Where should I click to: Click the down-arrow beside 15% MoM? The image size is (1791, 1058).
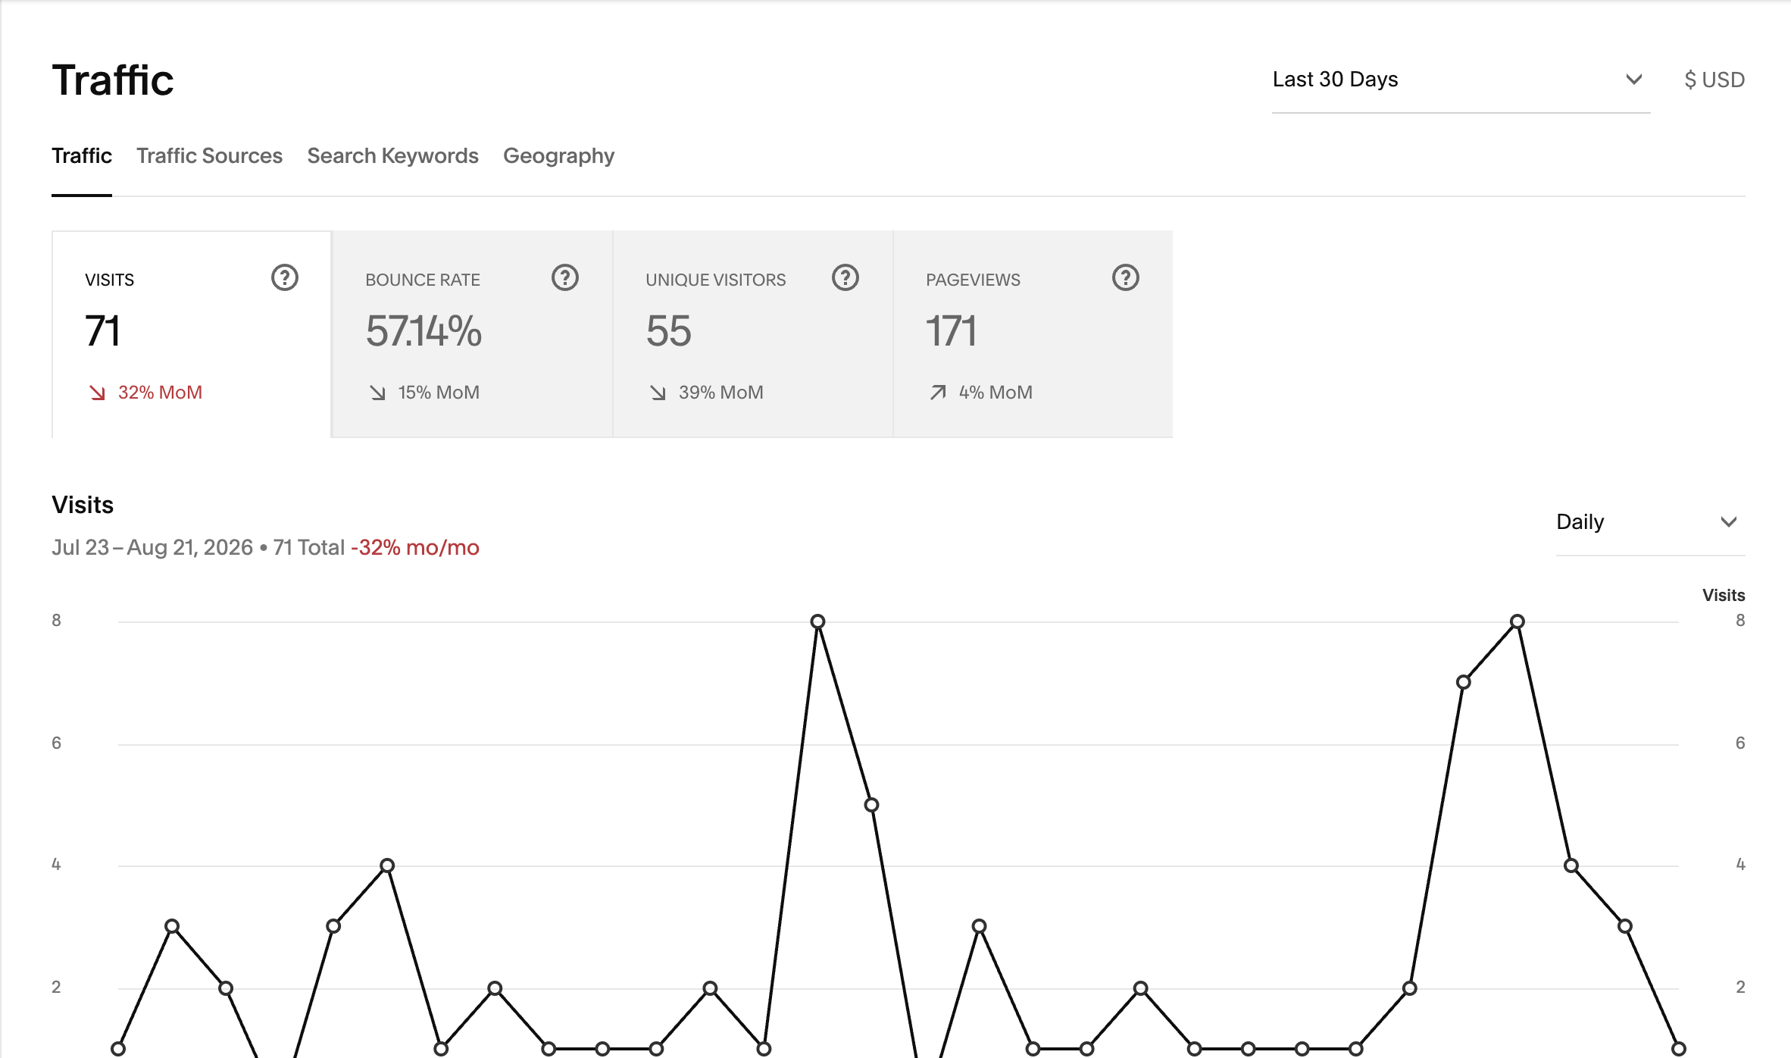click(x=377, y=393)
